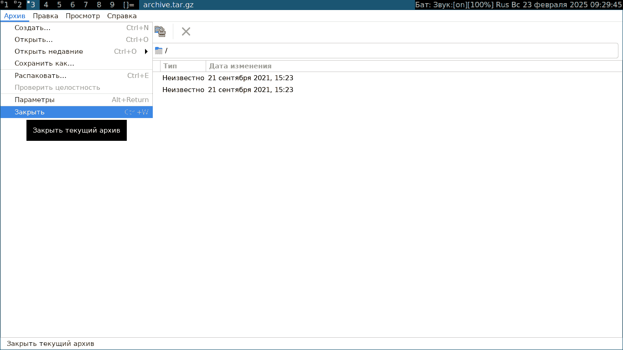The height and width of the screenshot is (350, 623).
Task: Sort by the Тип column header
Action: [x=182, y=66]
